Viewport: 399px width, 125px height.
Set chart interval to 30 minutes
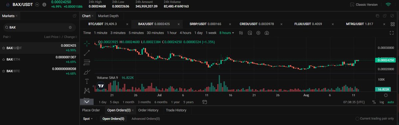click(155, 33)
